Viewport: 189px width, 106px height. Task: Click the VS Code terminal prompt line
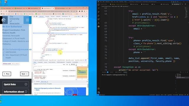coord(115,75)
